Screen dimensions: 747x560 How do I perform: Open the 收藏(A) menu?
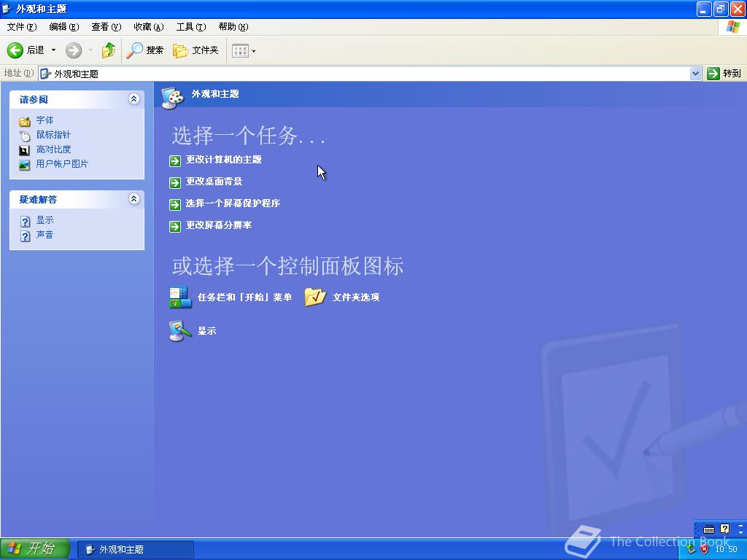pyautogui.click(x=149, y=27)
